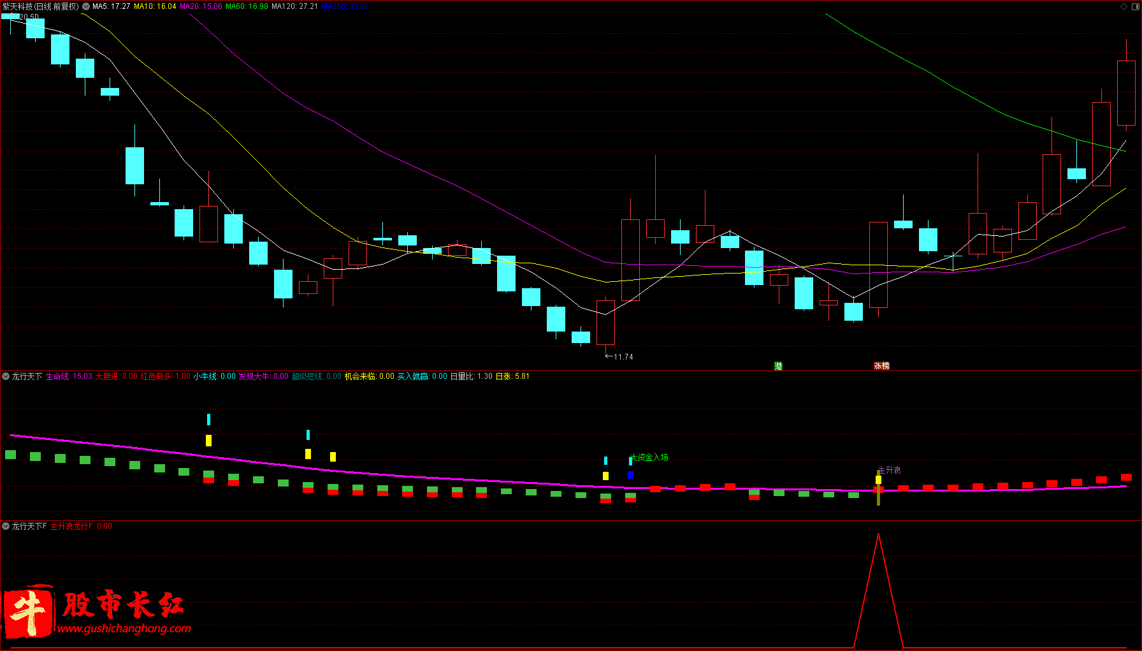Click the 11.74 lowest price label
This screenshot has width=1142, height=651.
pyautogui.click(x=623, y=357)
